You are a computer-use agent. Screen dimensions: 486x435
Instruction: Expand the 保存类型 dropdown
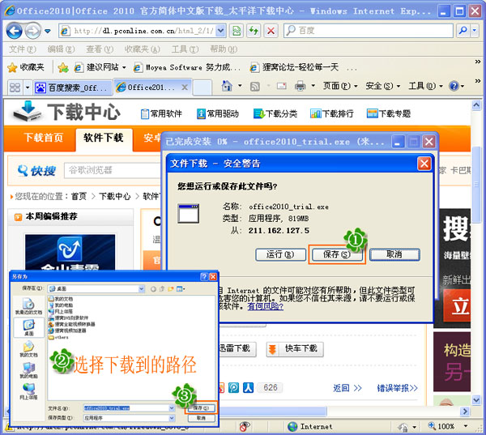click(x=172, y=418)
